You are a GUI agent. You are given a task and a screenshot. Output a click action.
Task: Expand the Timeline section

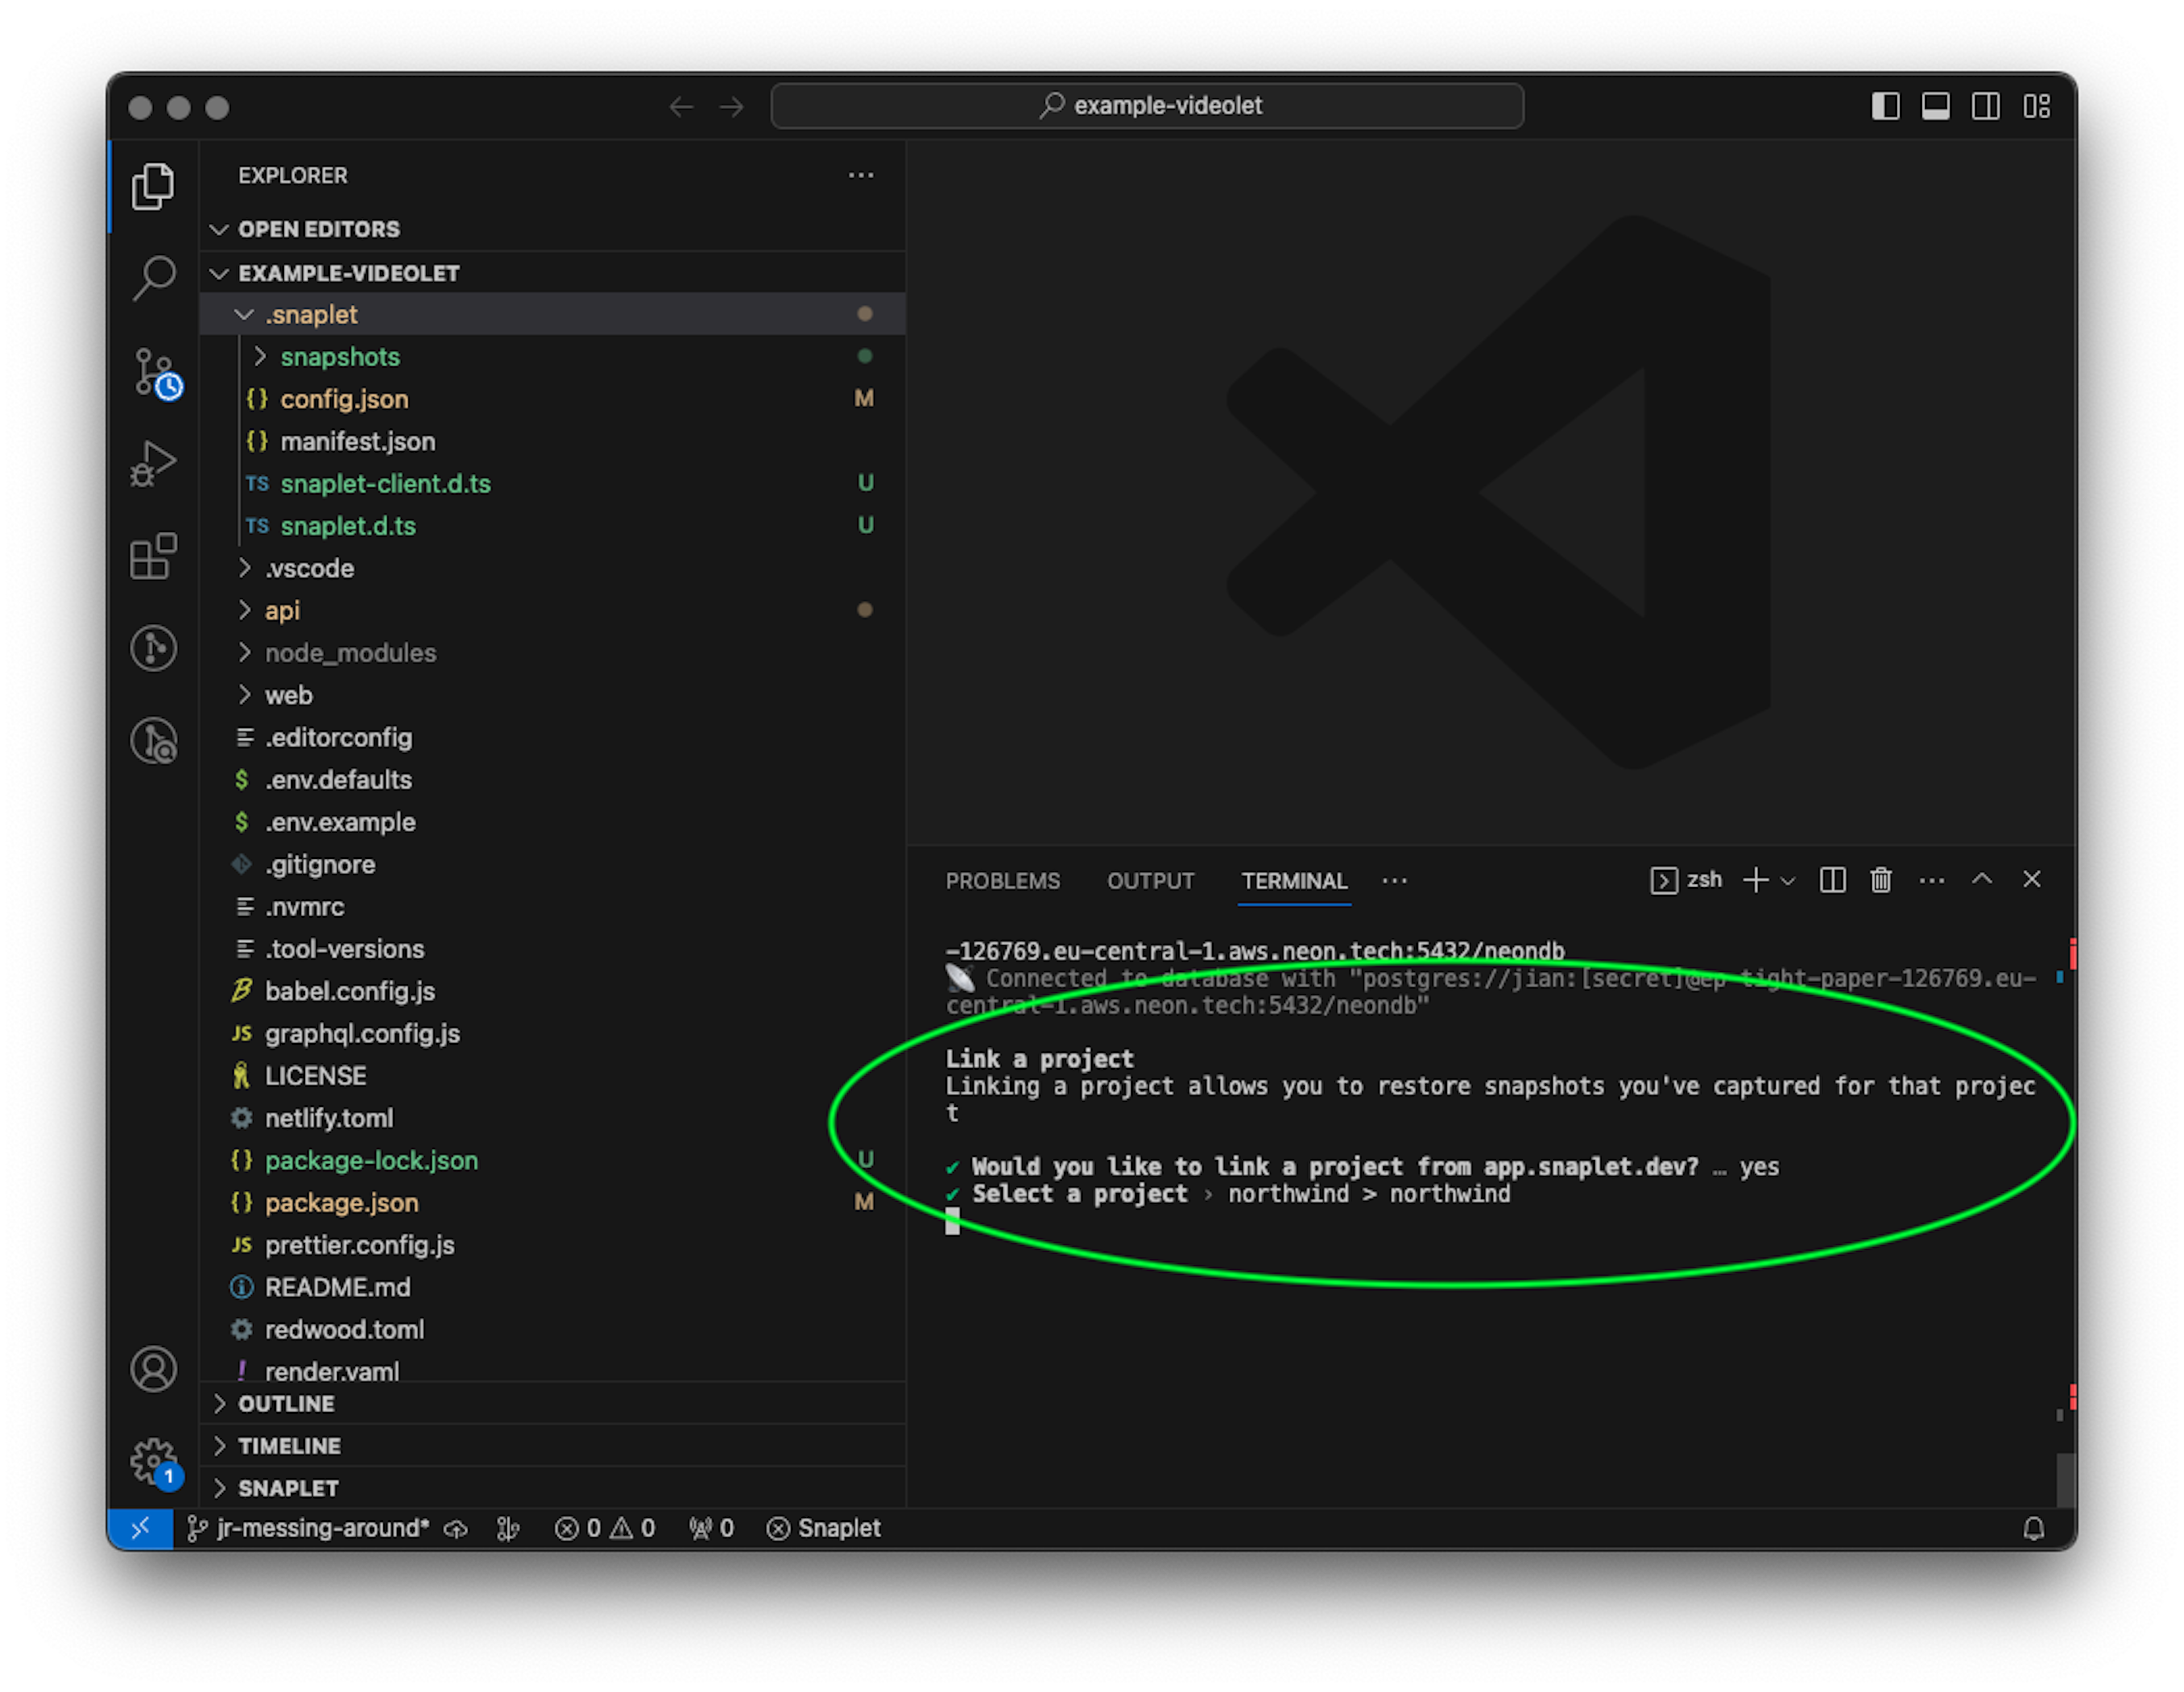(552, 1445)
